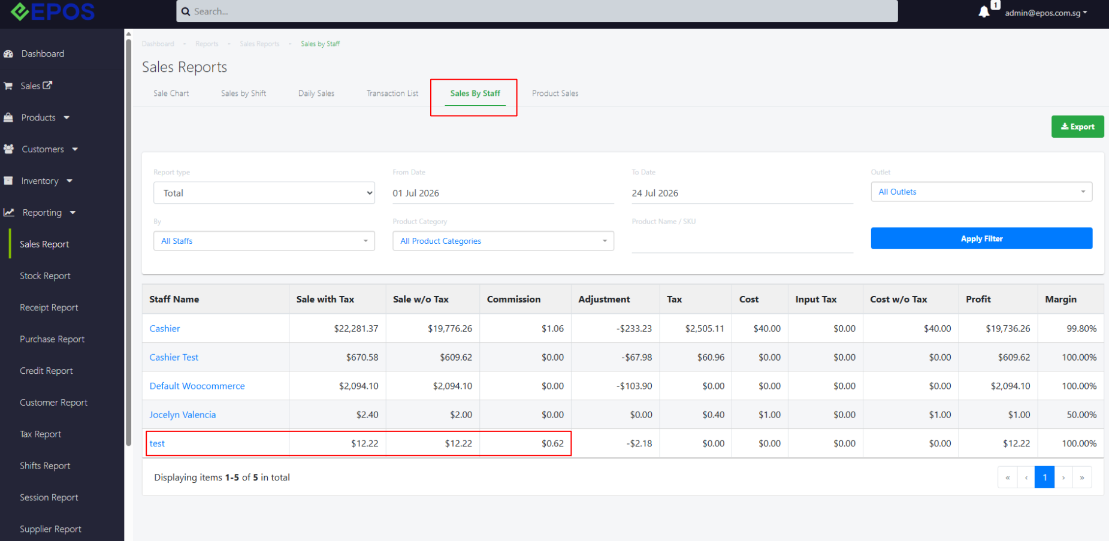Open the Jocelyn Valencia staff link
The height and width of the screenshot is (541, 1109).
click(x=183, y=415)
